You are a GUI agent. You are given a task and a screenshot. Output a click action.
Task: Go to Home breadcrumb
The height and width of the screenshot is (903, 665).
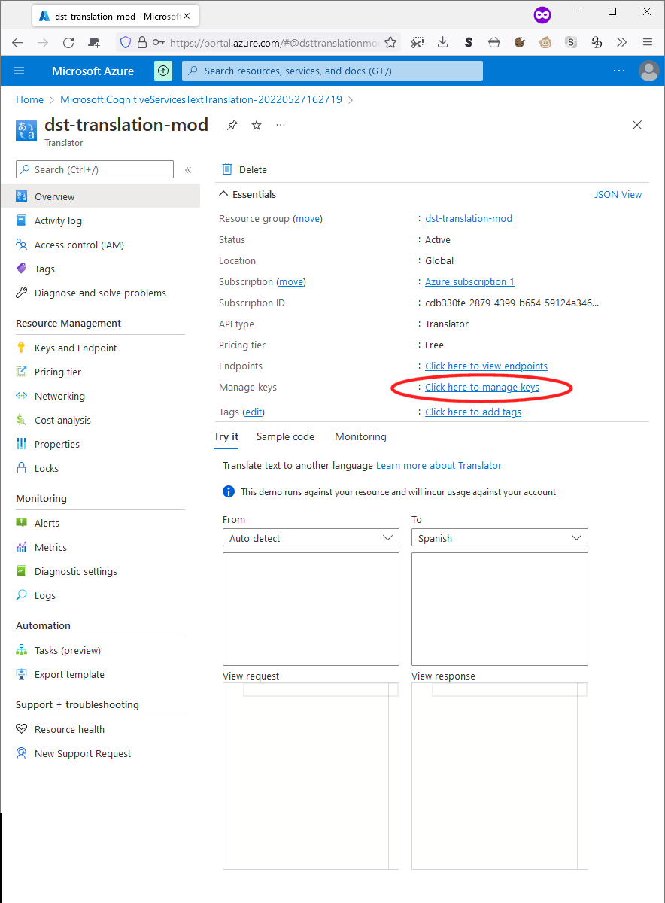30,99
